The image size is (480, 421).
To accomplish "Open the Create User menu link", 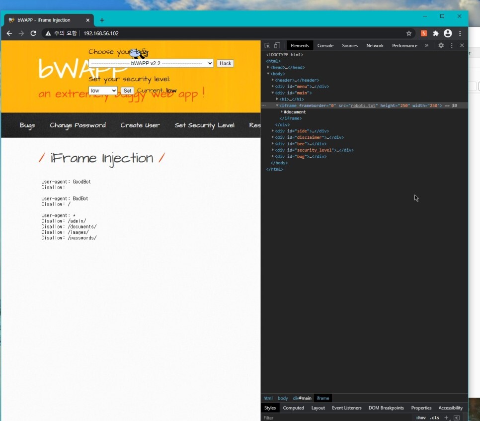I will (x=140, y=125).
